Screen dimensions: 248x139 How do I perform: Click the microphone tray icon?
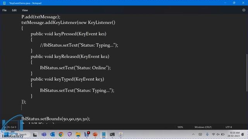click(x=207, y=134)
